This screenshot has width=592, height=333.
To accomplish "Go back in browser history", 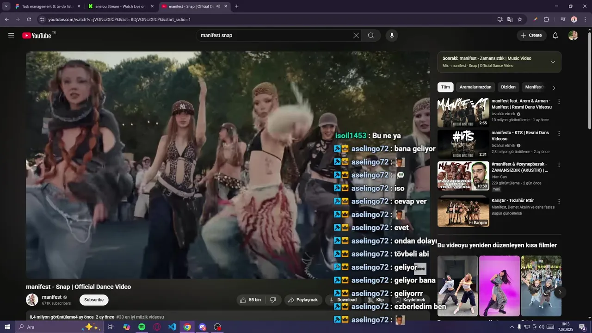I will pyautogui.click(x=6, y=19).
